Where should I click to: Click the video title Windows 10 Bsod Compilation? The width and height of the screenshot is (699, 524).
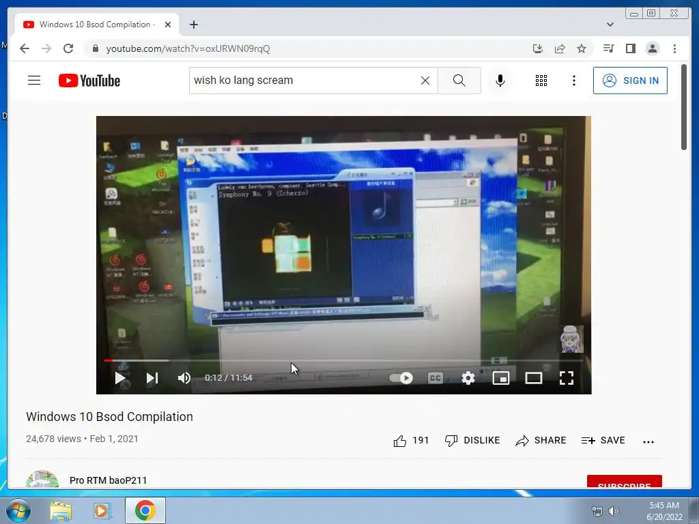tap(110, 417)
